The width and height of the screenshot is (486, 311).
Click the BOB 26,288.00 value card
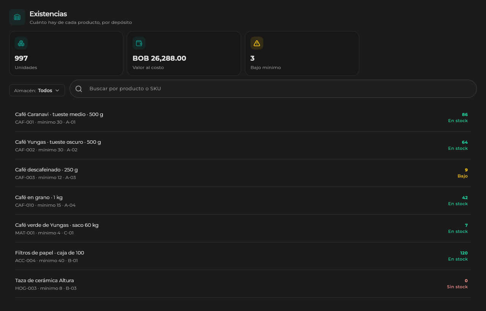[x=184, y=53]
